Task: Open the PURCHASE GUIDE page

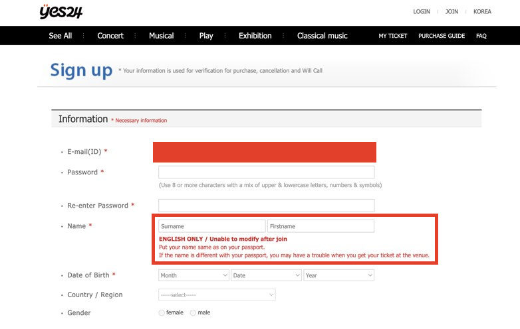Action: pos(442,36)
